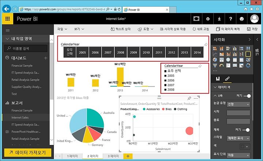Select the pie chart visualization
The image size is (263, 161).
(215, 60)
